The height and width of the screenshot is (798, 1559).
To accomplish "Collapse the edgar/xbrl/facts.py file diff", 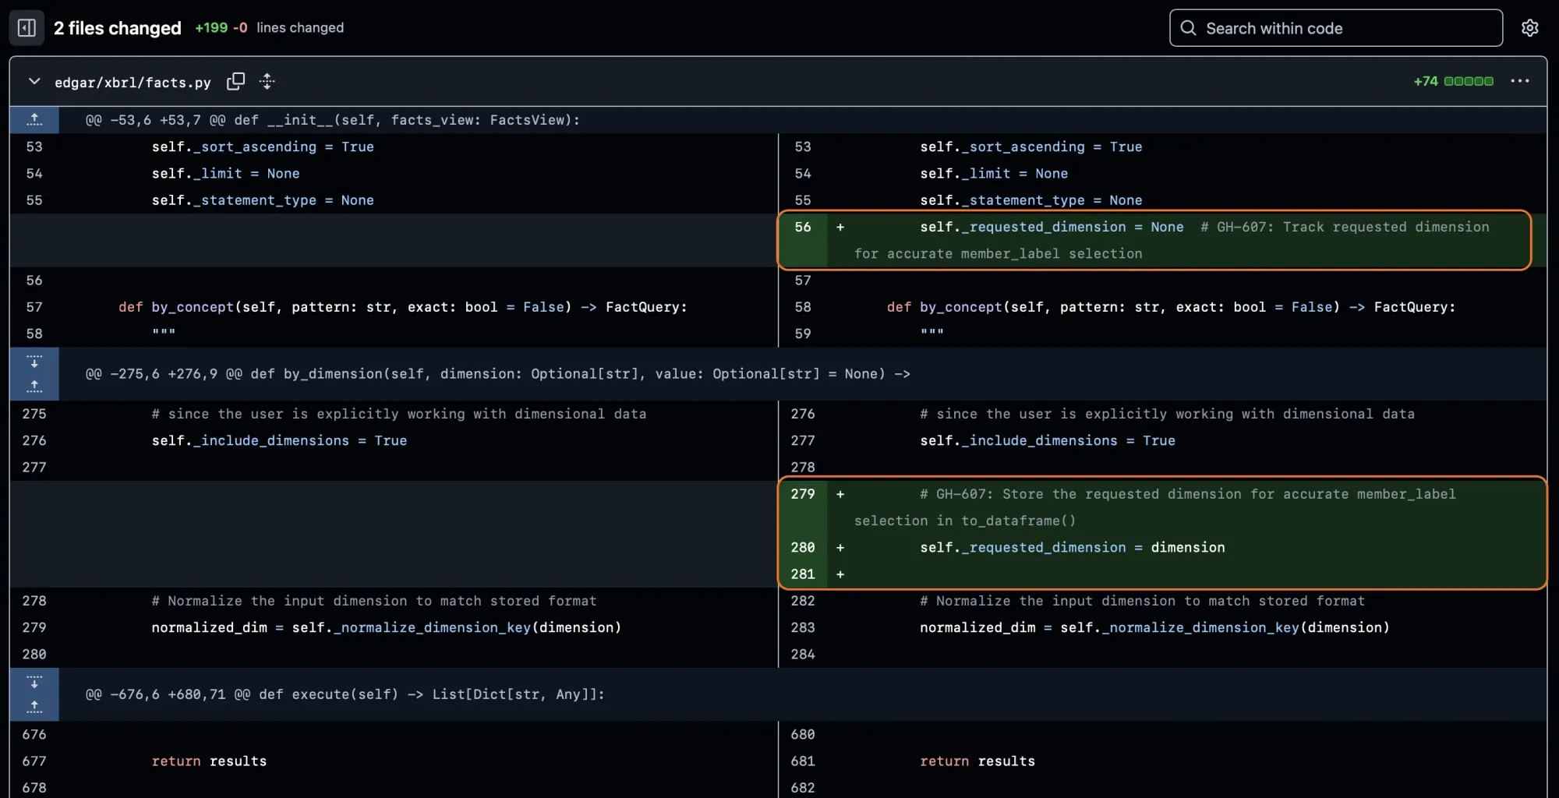I will click(x=34, y=82).
